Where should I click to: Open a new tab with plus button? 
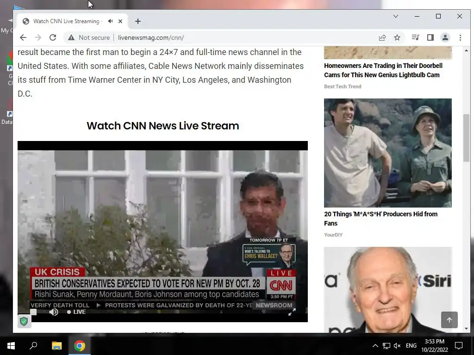point(138,21)
